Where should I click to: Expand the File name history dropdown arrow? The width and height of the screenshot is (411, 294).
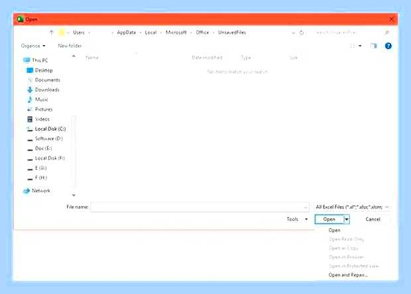[x=305, y=207]
